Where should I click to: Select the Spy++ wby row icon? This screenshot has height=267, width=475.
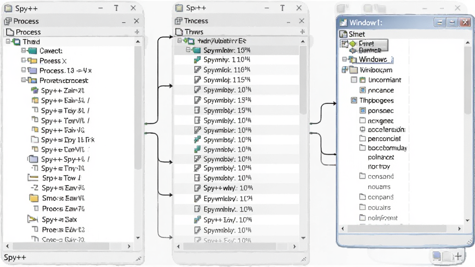(x=197, y=188)
